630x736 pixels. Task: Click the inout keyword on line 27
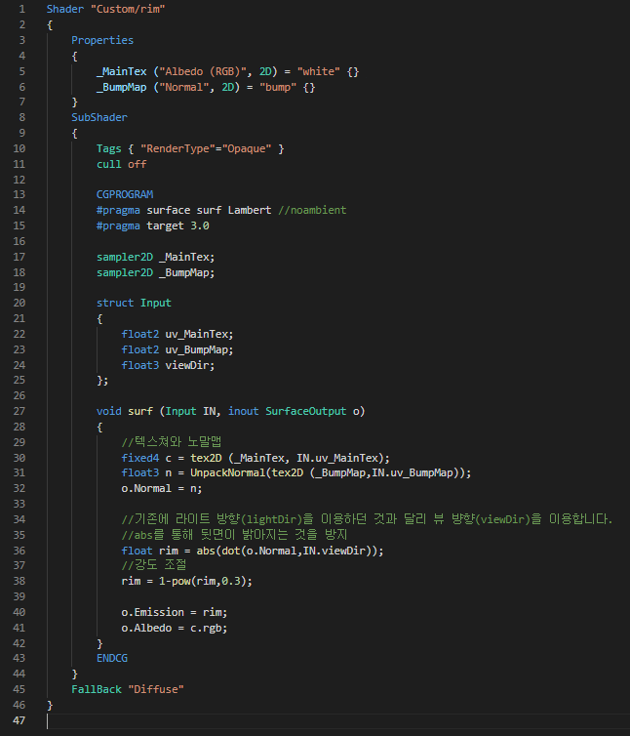244,411
